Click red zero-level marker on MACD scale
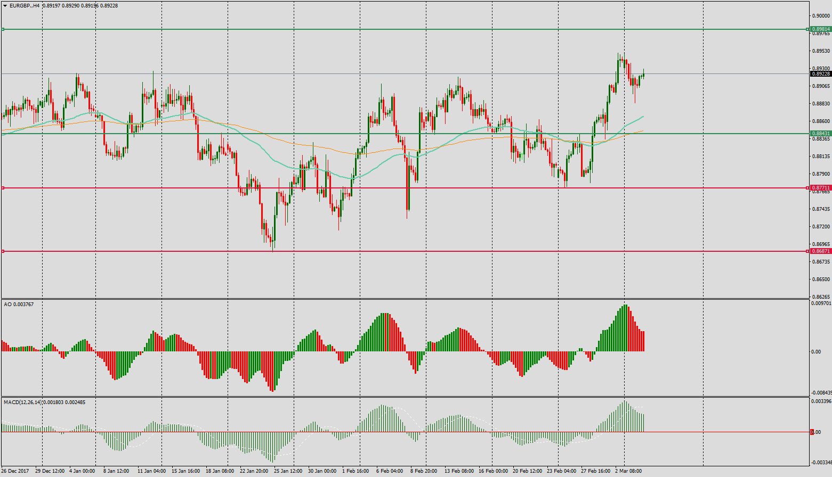The width and height of the screenshot is (832, 477). click(x=812, y=432)
